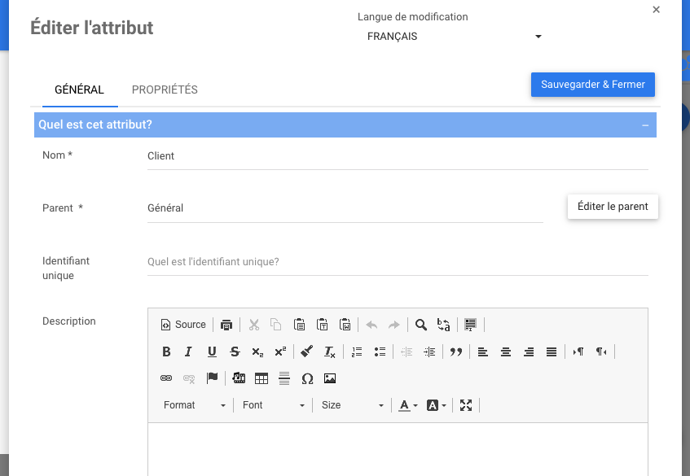Click the Copy Formatting brush icon
The height and width of the screenshot is (476, 690).
307,352
